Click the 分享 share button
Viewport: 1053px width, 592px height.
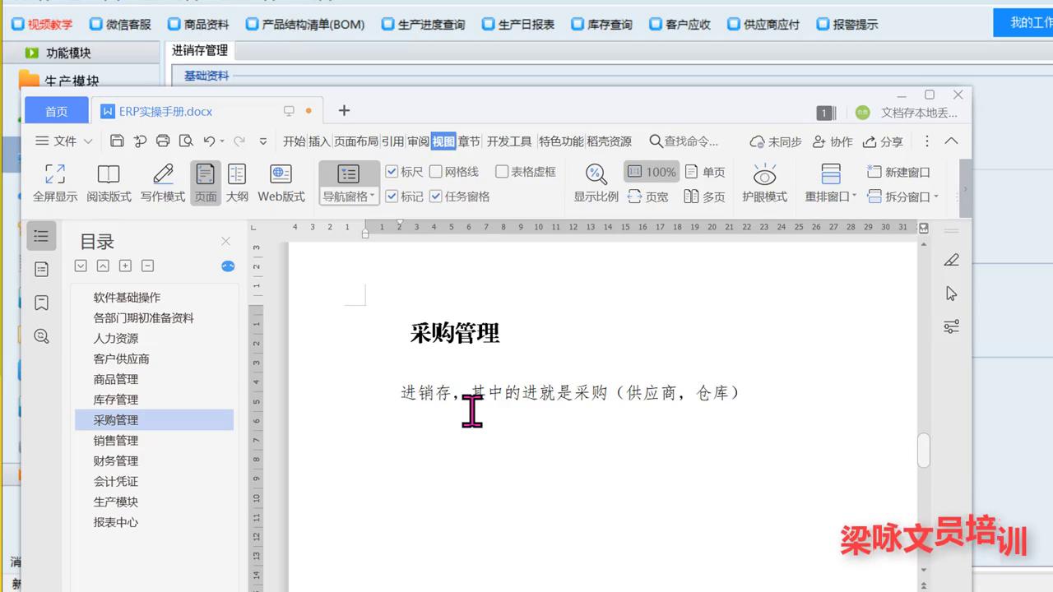(x=883, y=141)
